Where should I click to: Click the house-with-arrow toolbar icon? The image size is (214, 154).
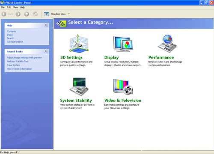tap(35, 14)
